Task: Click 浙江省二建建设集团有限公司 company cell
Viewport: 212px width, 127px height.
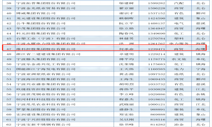Action: click(x=48, y=54)
